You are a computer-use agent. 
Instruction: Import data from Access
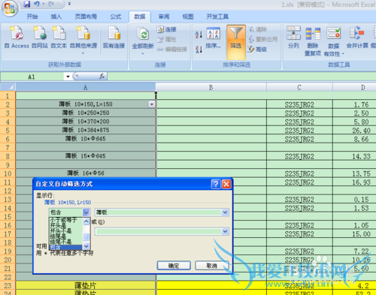tap(17, 38)
